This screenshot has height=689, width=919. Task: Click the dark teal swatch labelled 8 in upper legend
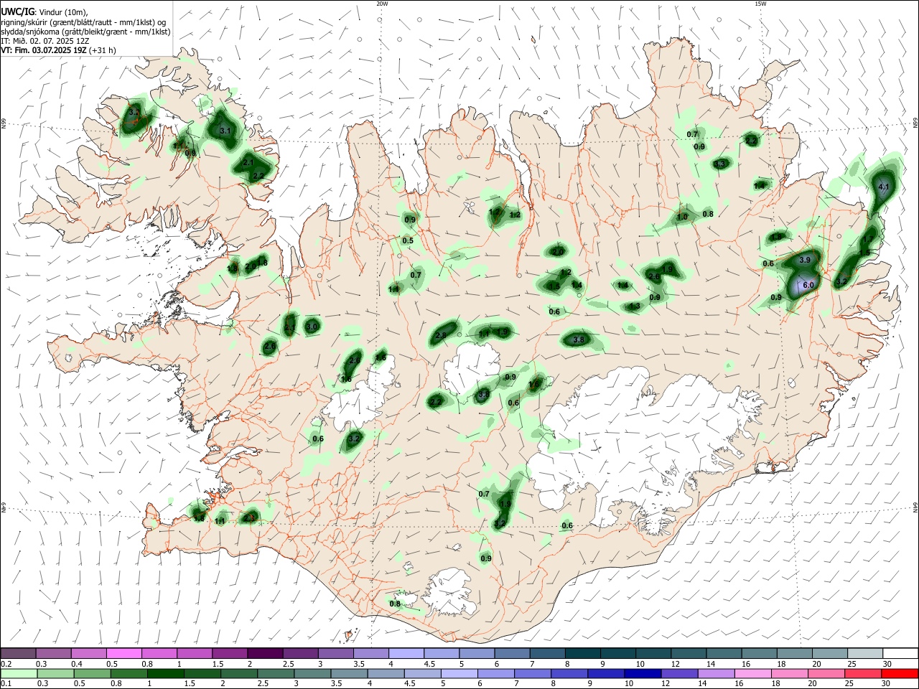(582, 653)
